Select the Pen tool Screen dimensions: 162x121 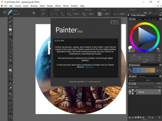(x=10, y=66)
